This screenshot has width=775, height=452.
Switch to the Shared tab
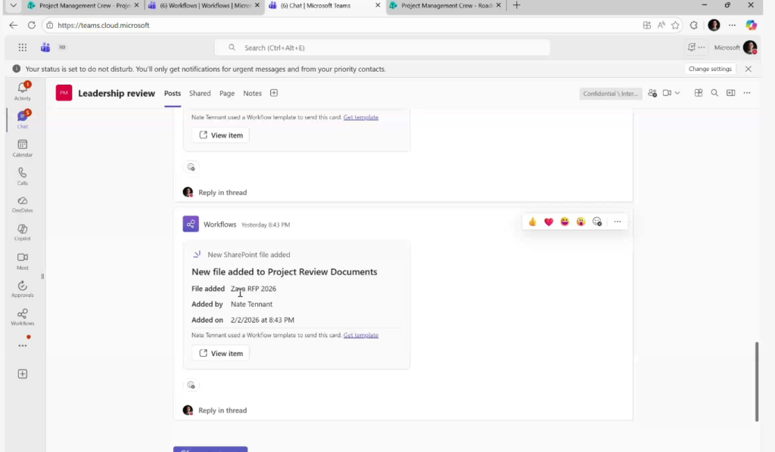[x=200, y=94]
